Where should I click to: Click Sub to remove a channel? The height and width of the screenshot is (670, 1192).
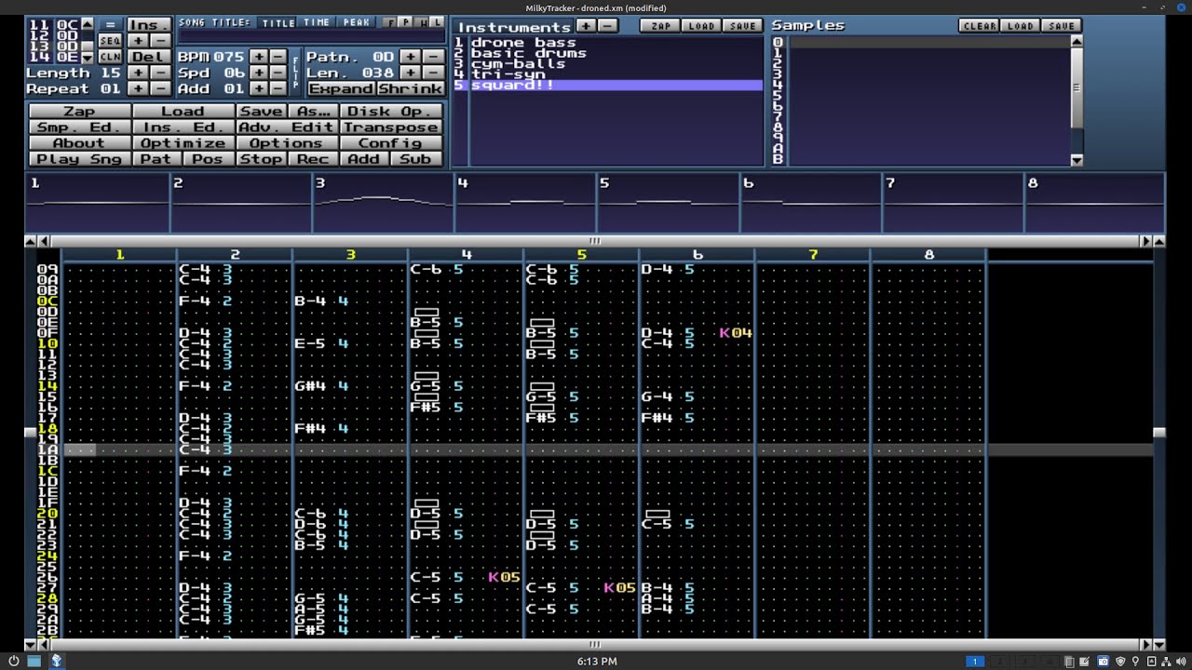click(415, 159)
